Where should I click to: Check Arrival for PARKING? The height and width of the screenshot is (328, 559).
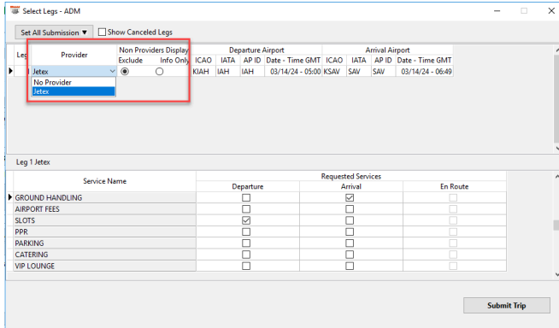click(350, 243)
